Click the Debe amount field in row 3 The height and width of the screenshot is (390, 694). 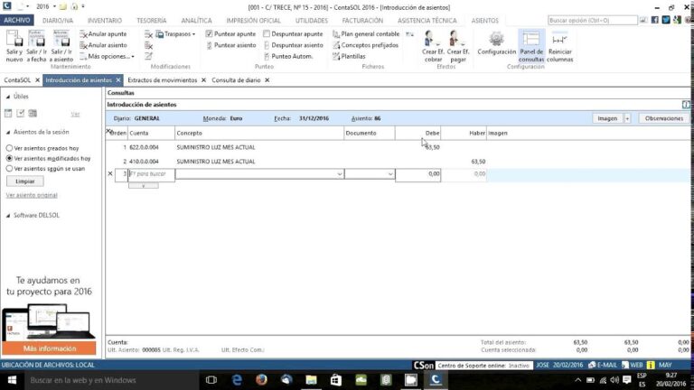[417, 174]
